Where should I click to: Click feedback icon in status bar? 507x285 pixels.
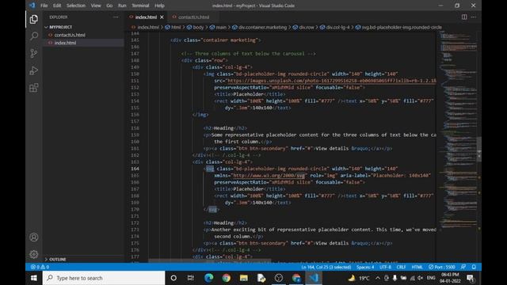click(463, 267)
